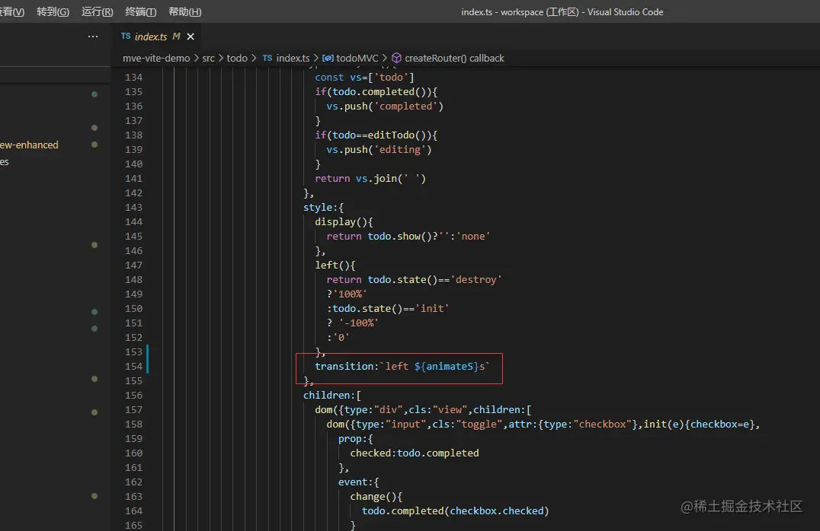Expand breadcrumb chevron after todo
The width and height of the screenshot is (820, 531).
[254, 58]
